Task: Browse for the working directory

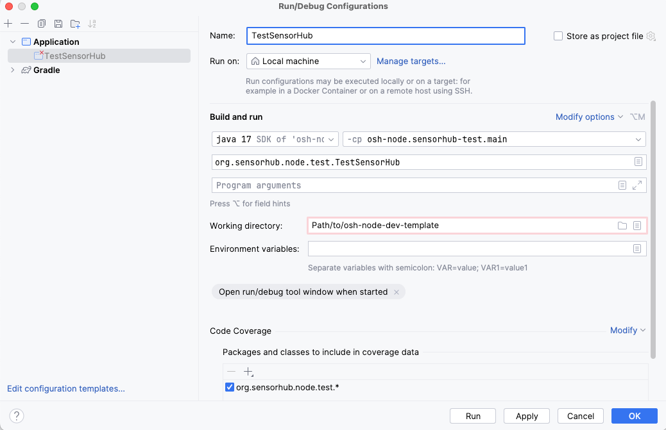Action: [x=622, y=225]
